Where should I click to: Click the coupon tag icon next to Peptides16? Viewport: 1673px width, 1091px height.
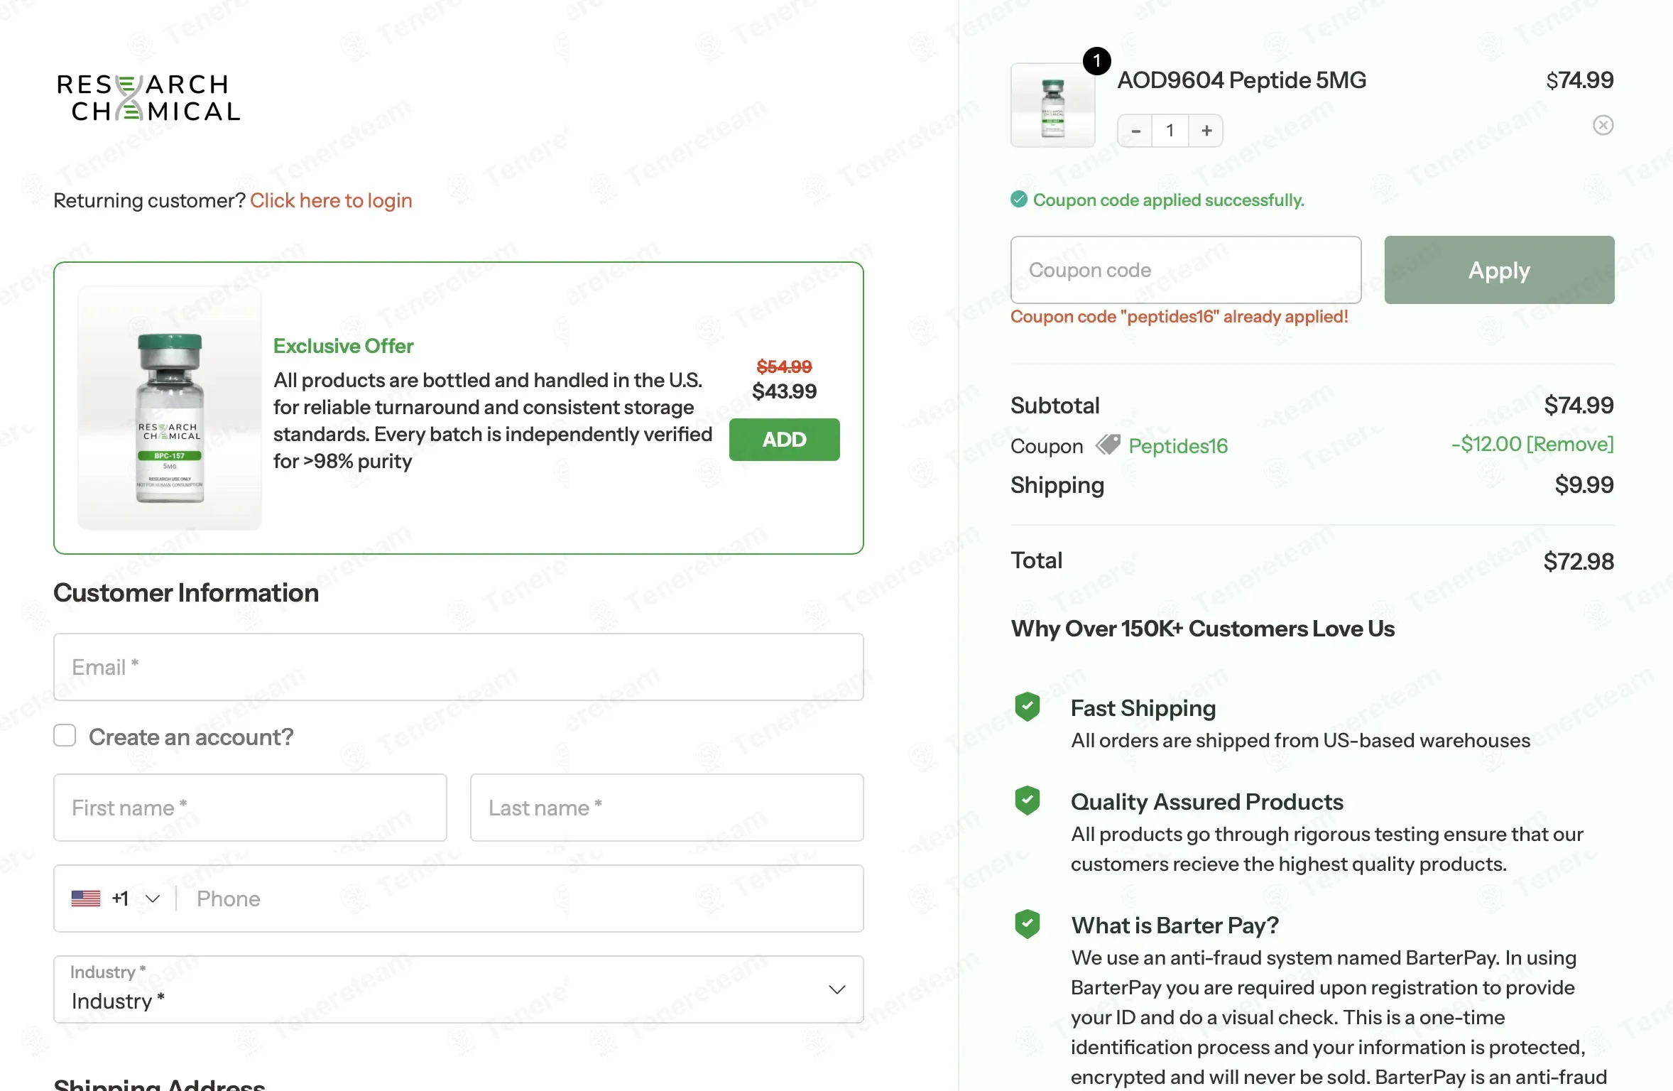point(1108,445)
